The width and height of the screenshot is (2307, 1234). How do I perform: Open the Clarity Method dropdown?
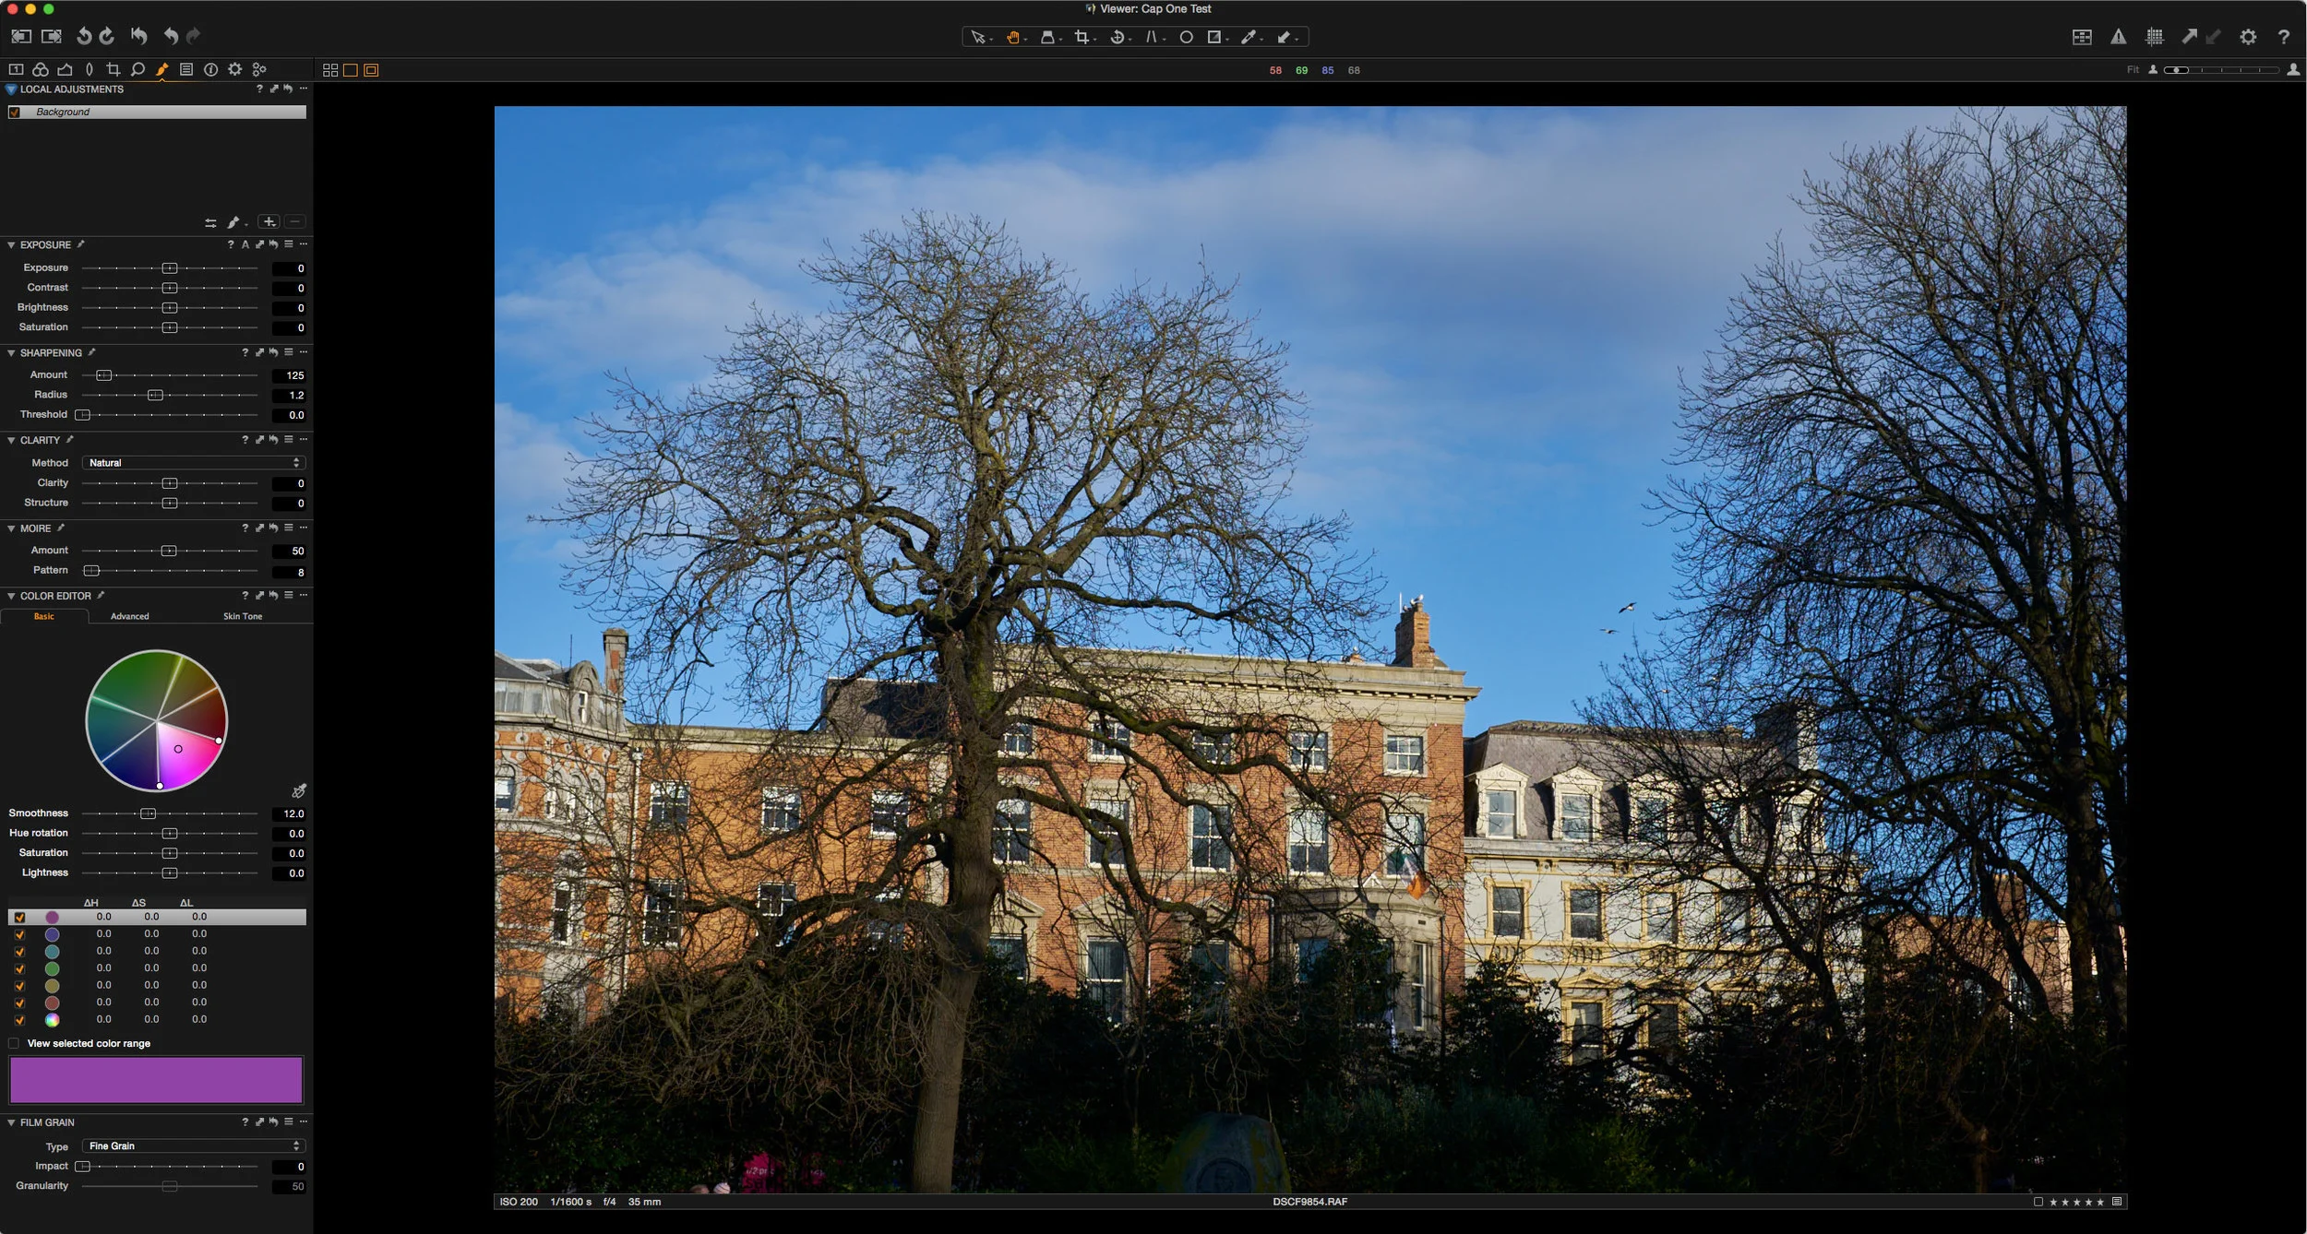[191, 462]
